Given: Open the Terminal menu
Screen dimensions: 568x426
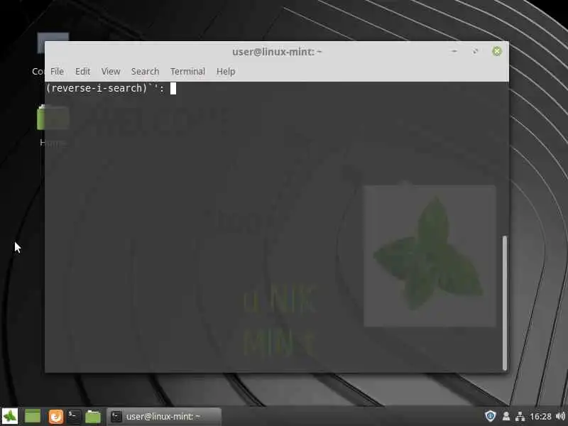Looking at the screenshot, I should tap(187, 72).
